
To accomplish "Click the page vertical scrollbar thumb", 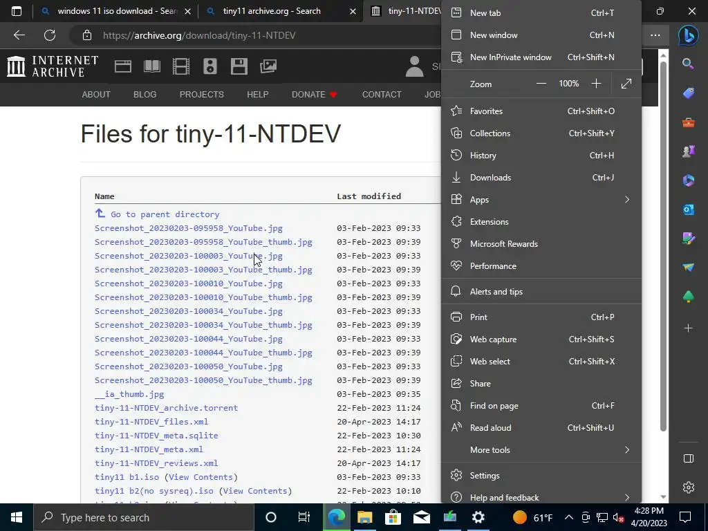I will coord(663,245).
